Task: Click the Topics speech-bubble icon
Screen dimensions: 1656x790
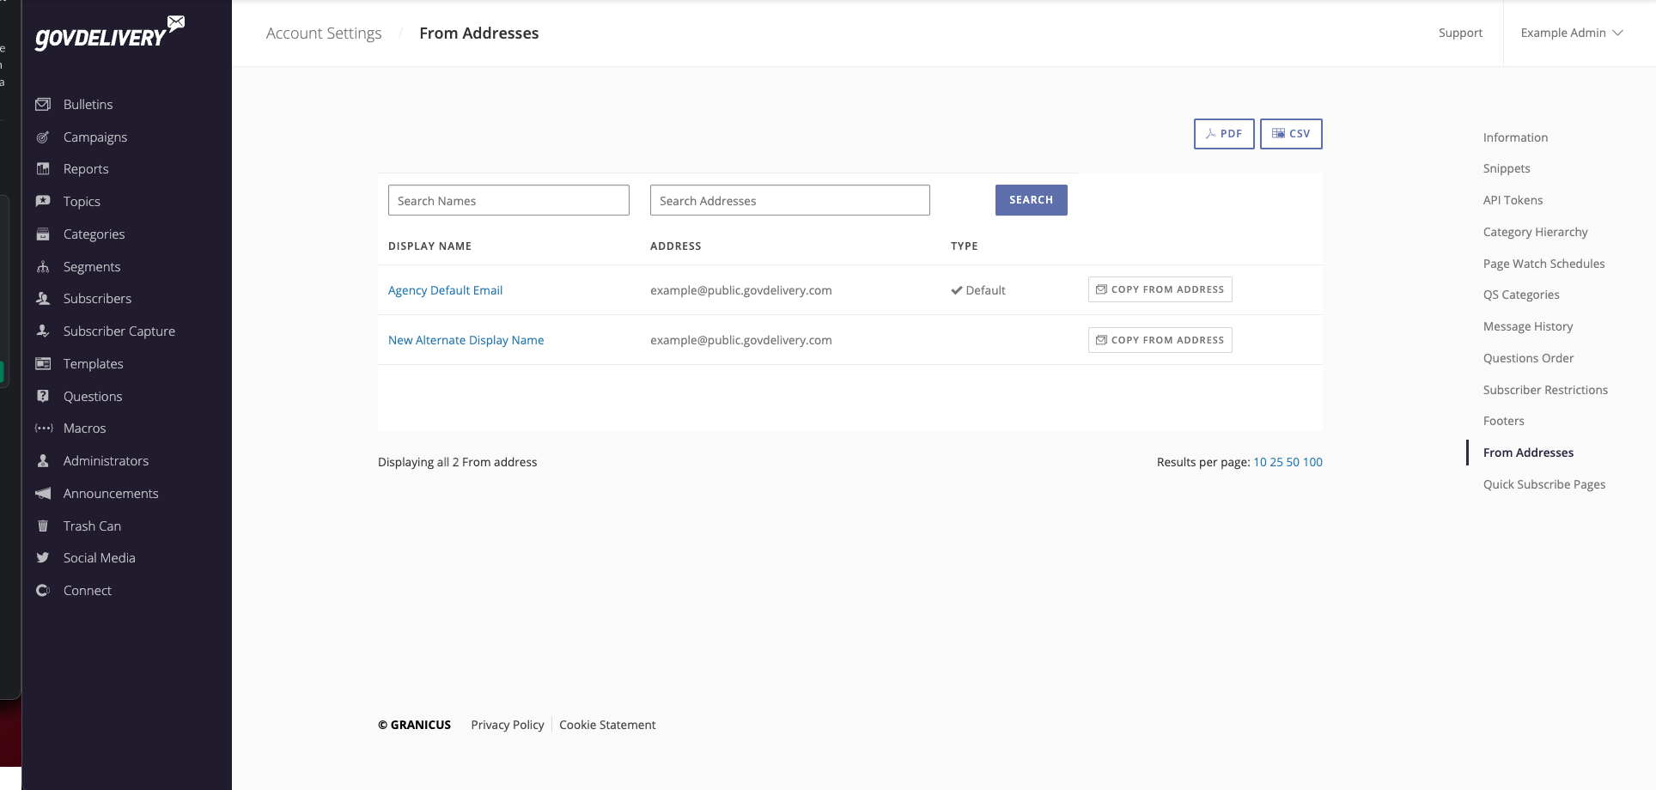Action: 43,201
